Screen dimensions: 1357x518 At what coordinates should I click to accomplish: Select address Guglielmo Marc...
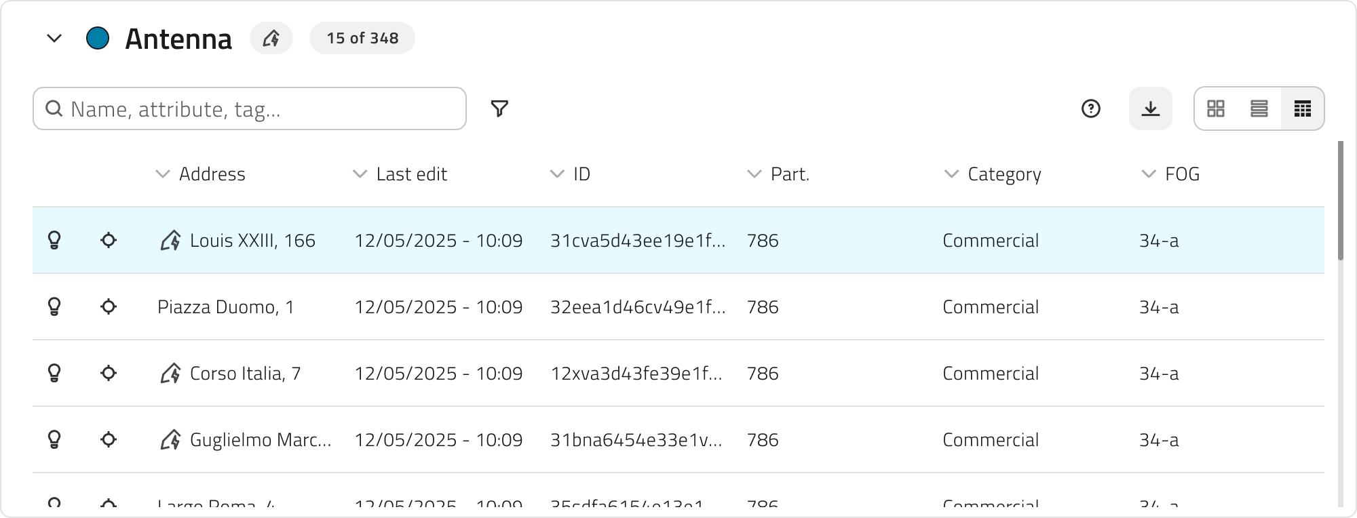261,440
